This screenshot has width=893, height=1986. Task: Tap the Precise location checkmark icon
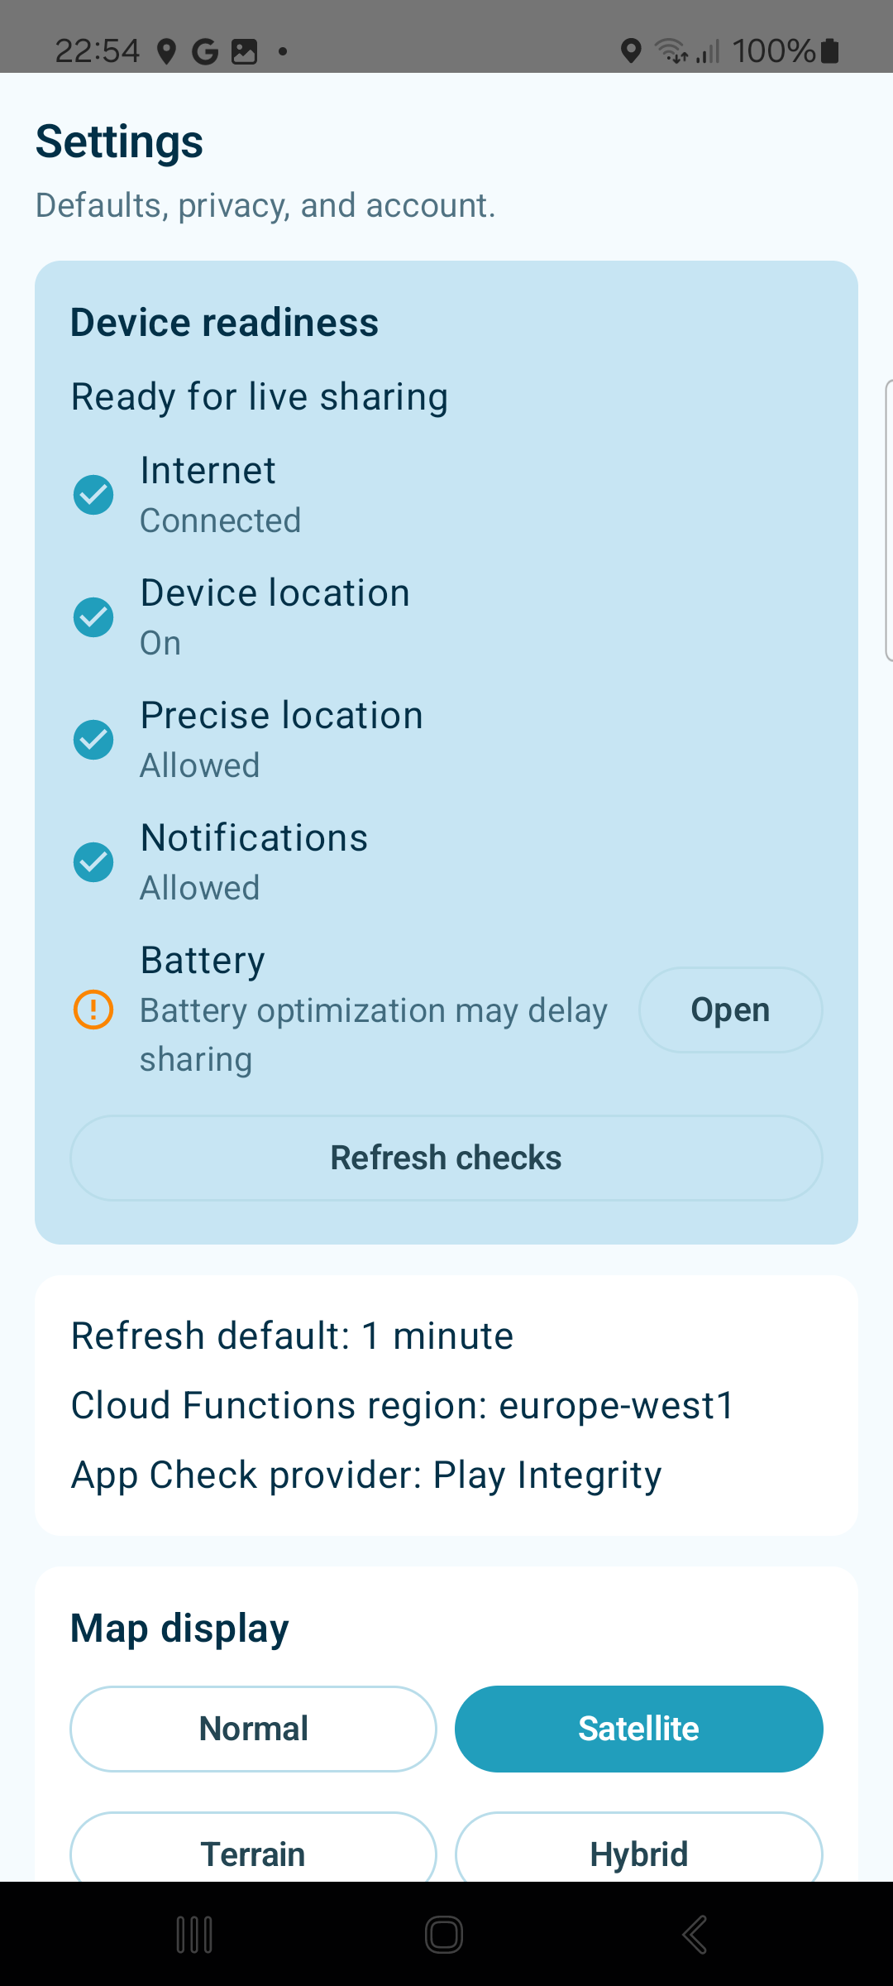tap(93, 740)
